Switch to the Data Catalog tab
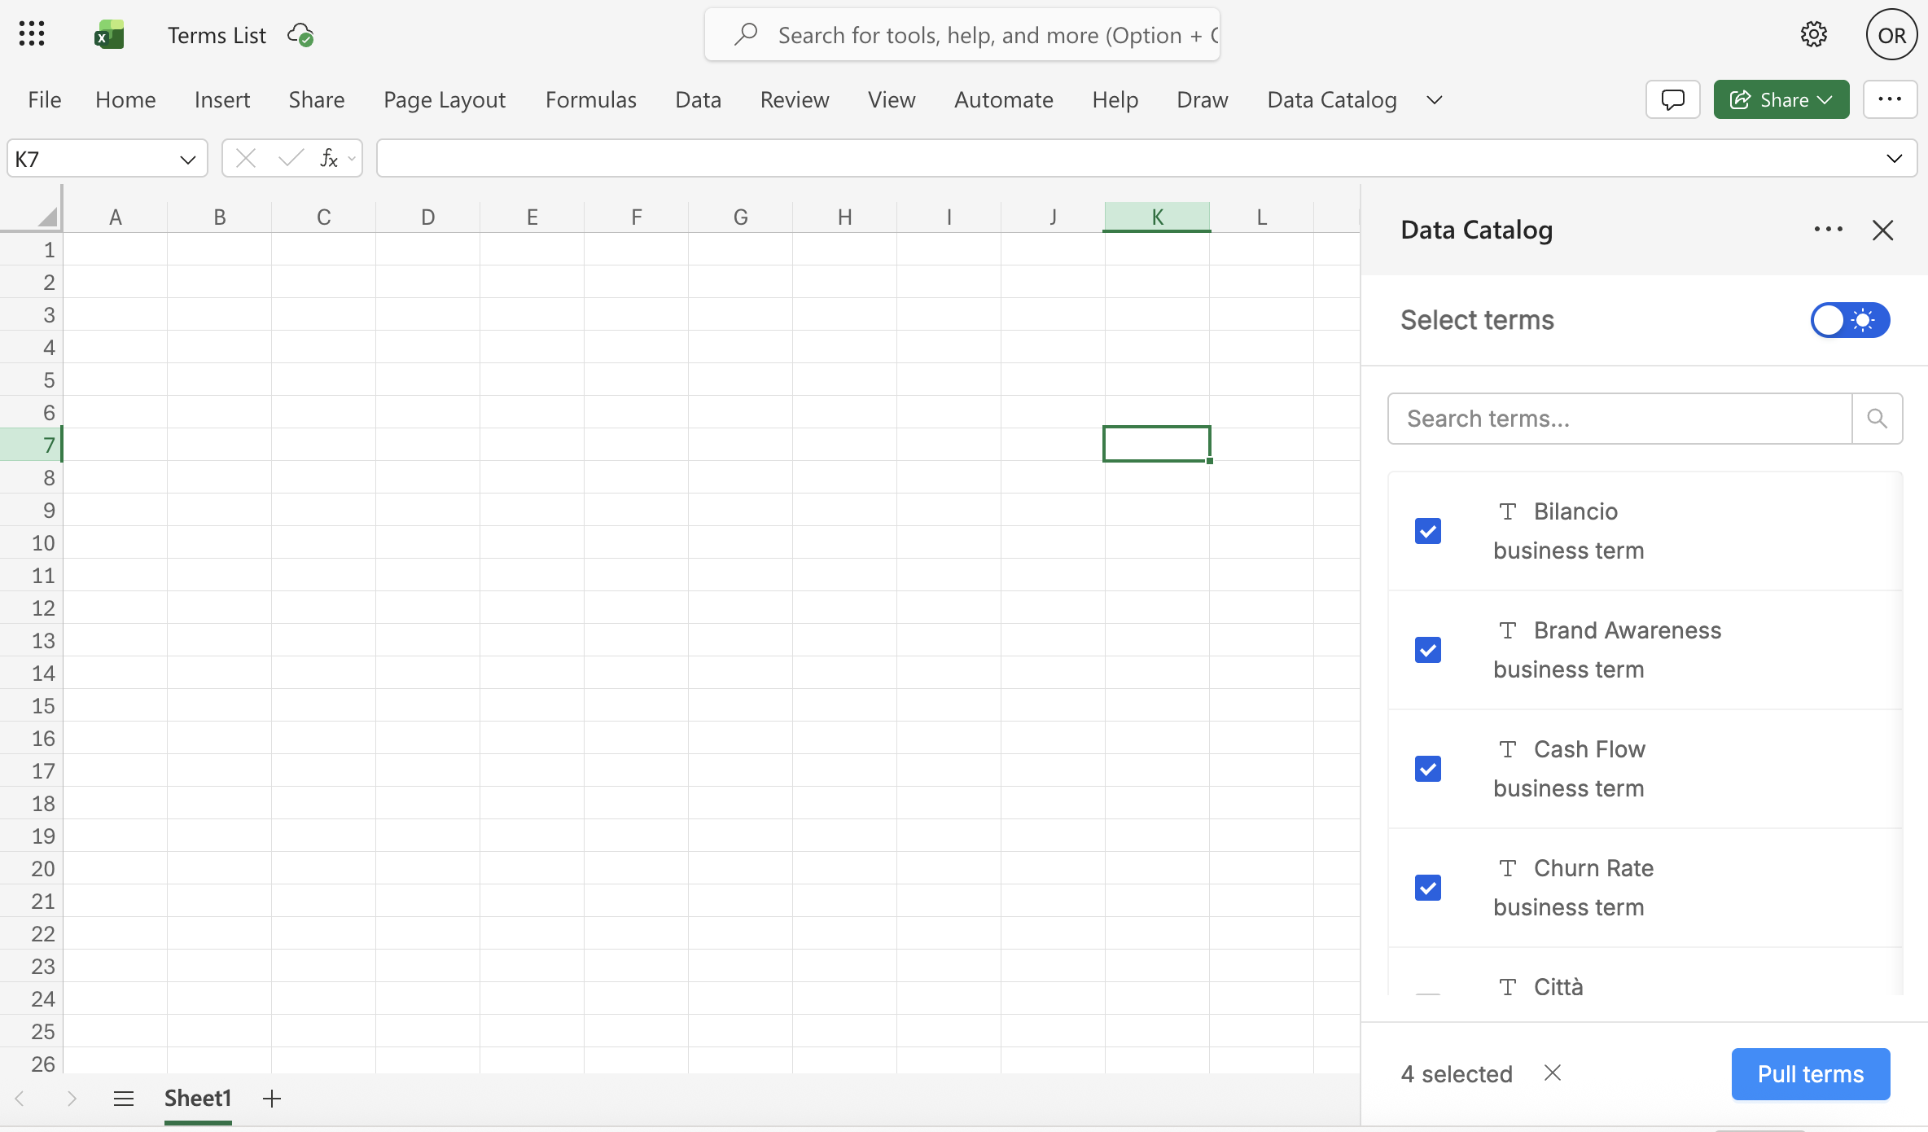 click(x=1332, y=99)
